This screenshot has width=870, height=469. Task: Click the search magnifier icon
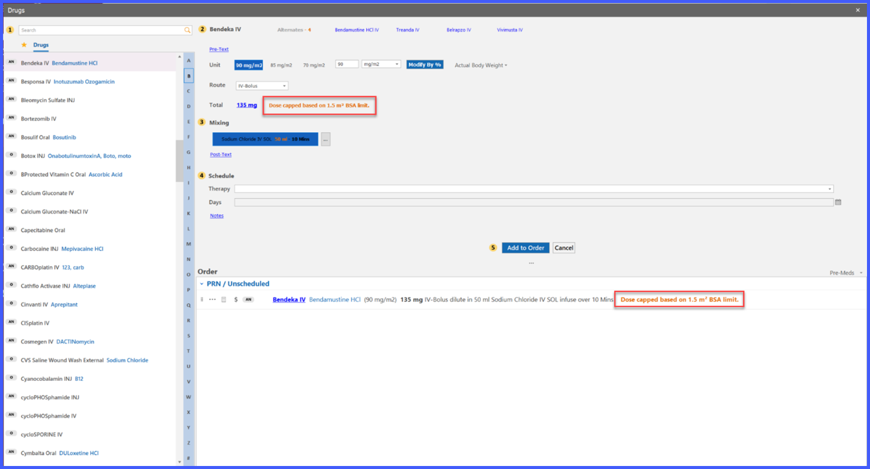(188, 30)
